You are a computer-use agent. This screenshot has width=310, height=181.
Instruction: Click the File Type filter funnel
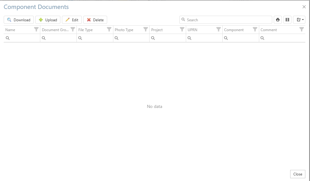[x=109, y=30]
